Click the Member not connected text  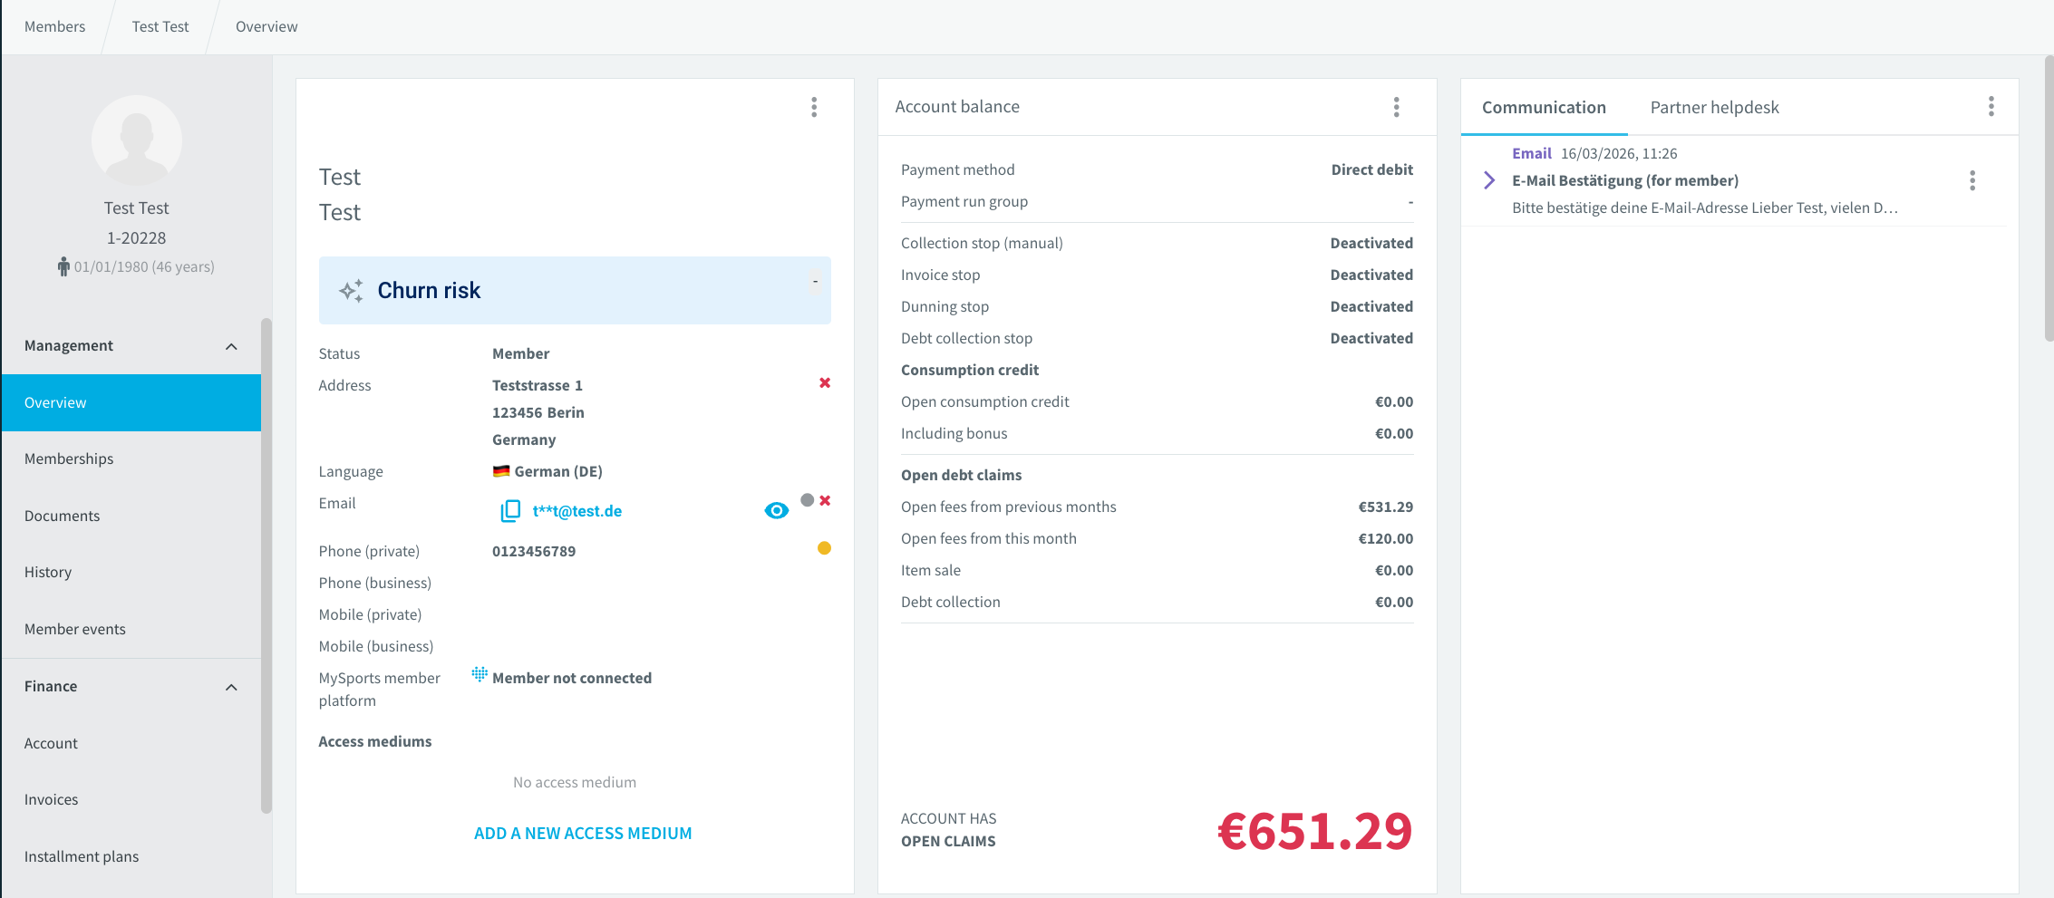point(572,678)
